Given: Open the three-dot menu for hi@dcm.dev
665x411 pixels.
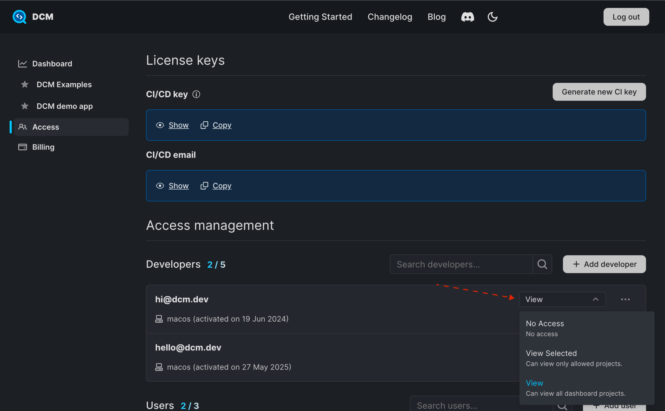Looking at the screenshot, I should tap(625, 299).
